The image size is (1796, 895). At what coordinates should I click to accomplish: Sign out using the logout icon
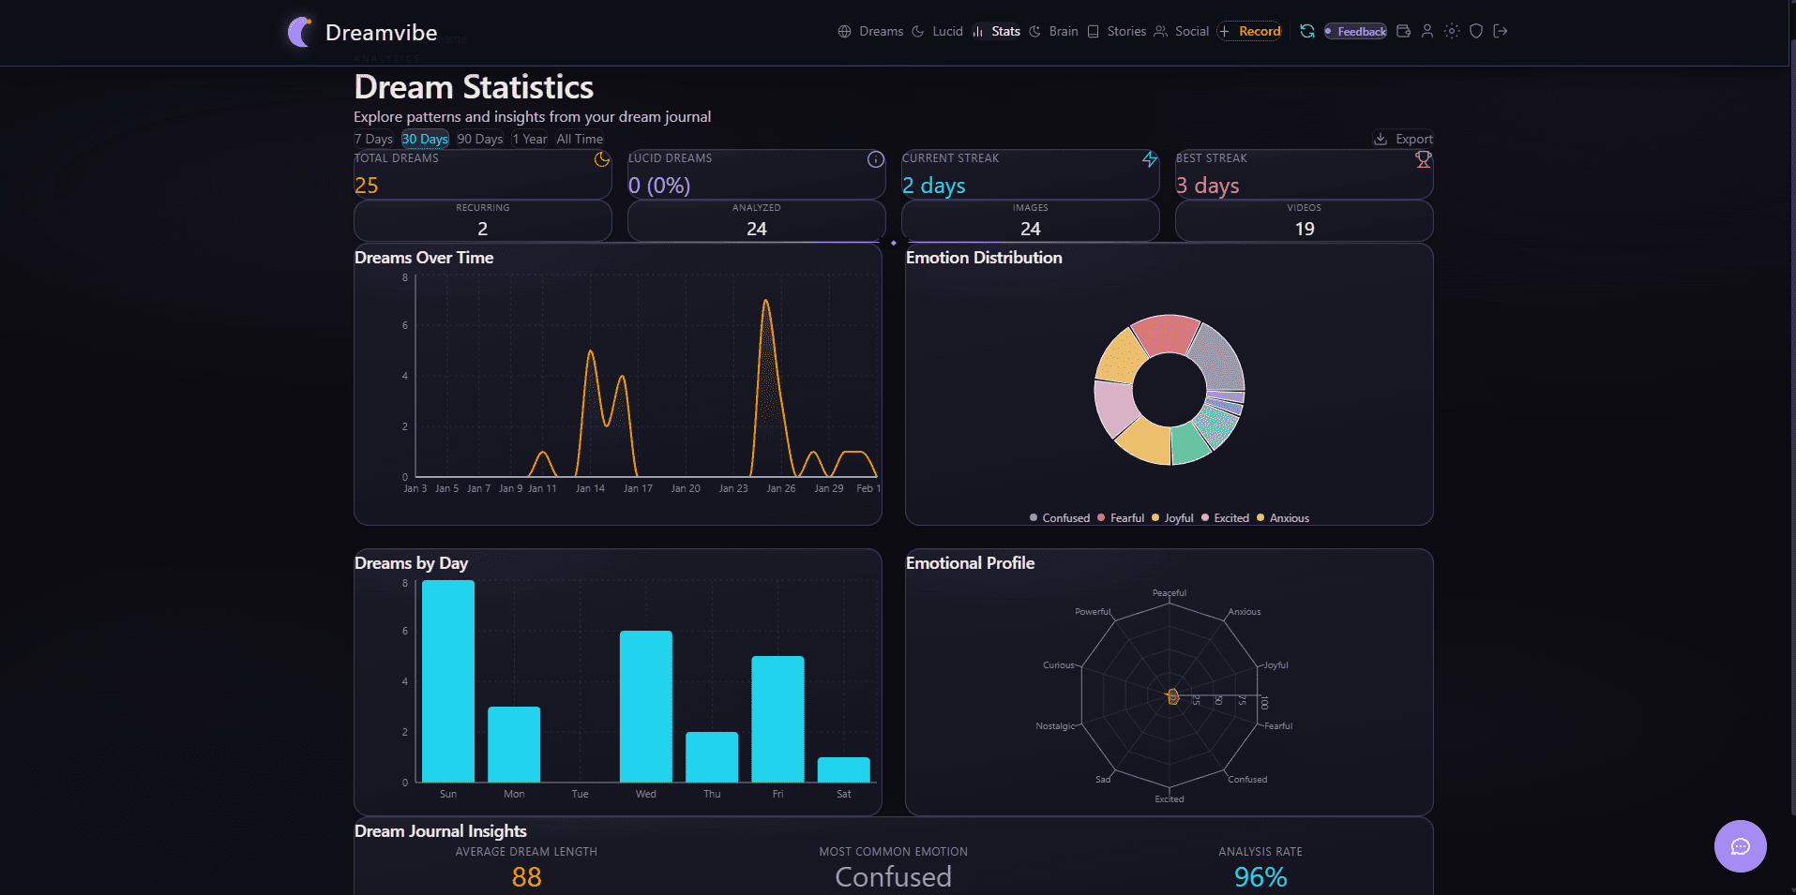1501,31
